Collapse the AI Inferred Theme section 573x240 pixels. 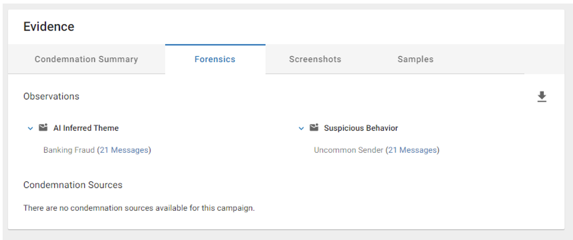click(30, 128)
